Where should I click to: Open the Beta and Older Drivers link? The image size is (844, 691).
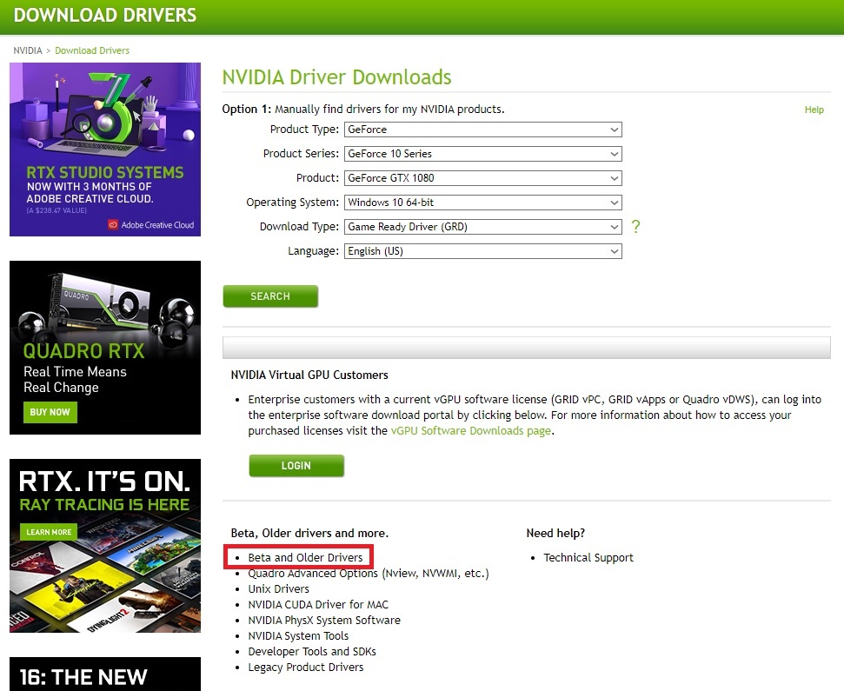tap(305, 557)
